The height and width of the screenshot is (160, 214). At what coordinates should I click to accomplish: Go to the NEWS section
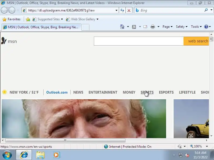click(x=78, y=92)
